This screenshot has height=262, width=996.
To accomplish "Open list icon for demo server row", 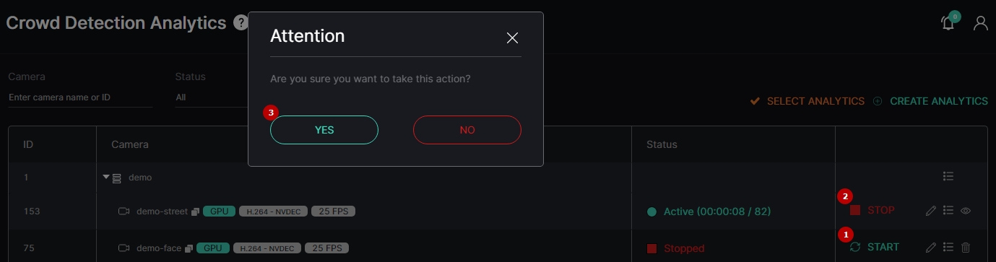I will tap(948, 176).
